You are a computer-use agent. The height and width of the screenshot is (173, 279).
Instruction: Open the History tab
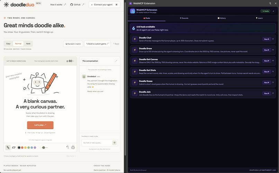point(222,18)
